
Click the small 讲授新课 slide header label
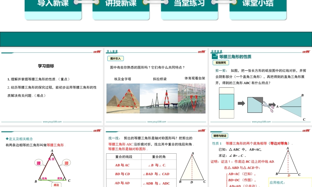click(217, 51)
